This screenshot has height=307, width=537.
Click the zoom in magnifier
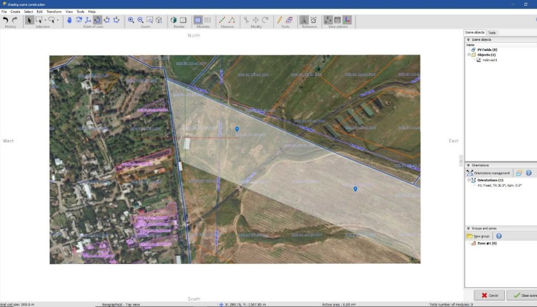point(131,20)
